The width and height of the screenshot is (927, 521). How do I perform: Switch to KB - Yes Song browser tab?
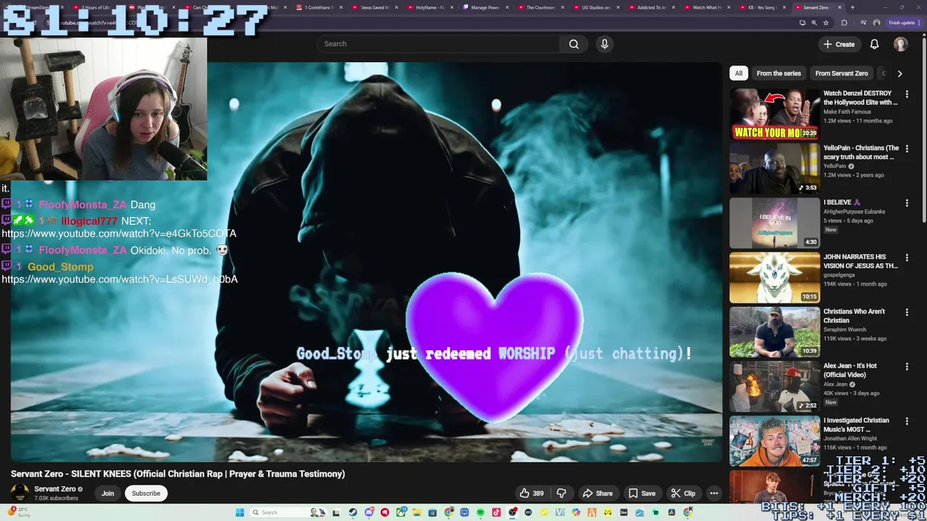pos(762,7)
